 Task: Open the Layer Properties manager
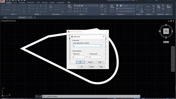pos(70,8)
